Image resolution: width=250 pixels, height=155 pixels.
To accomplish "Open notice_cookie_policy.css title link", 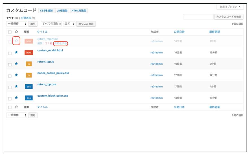I will click(x=53, y=73).
